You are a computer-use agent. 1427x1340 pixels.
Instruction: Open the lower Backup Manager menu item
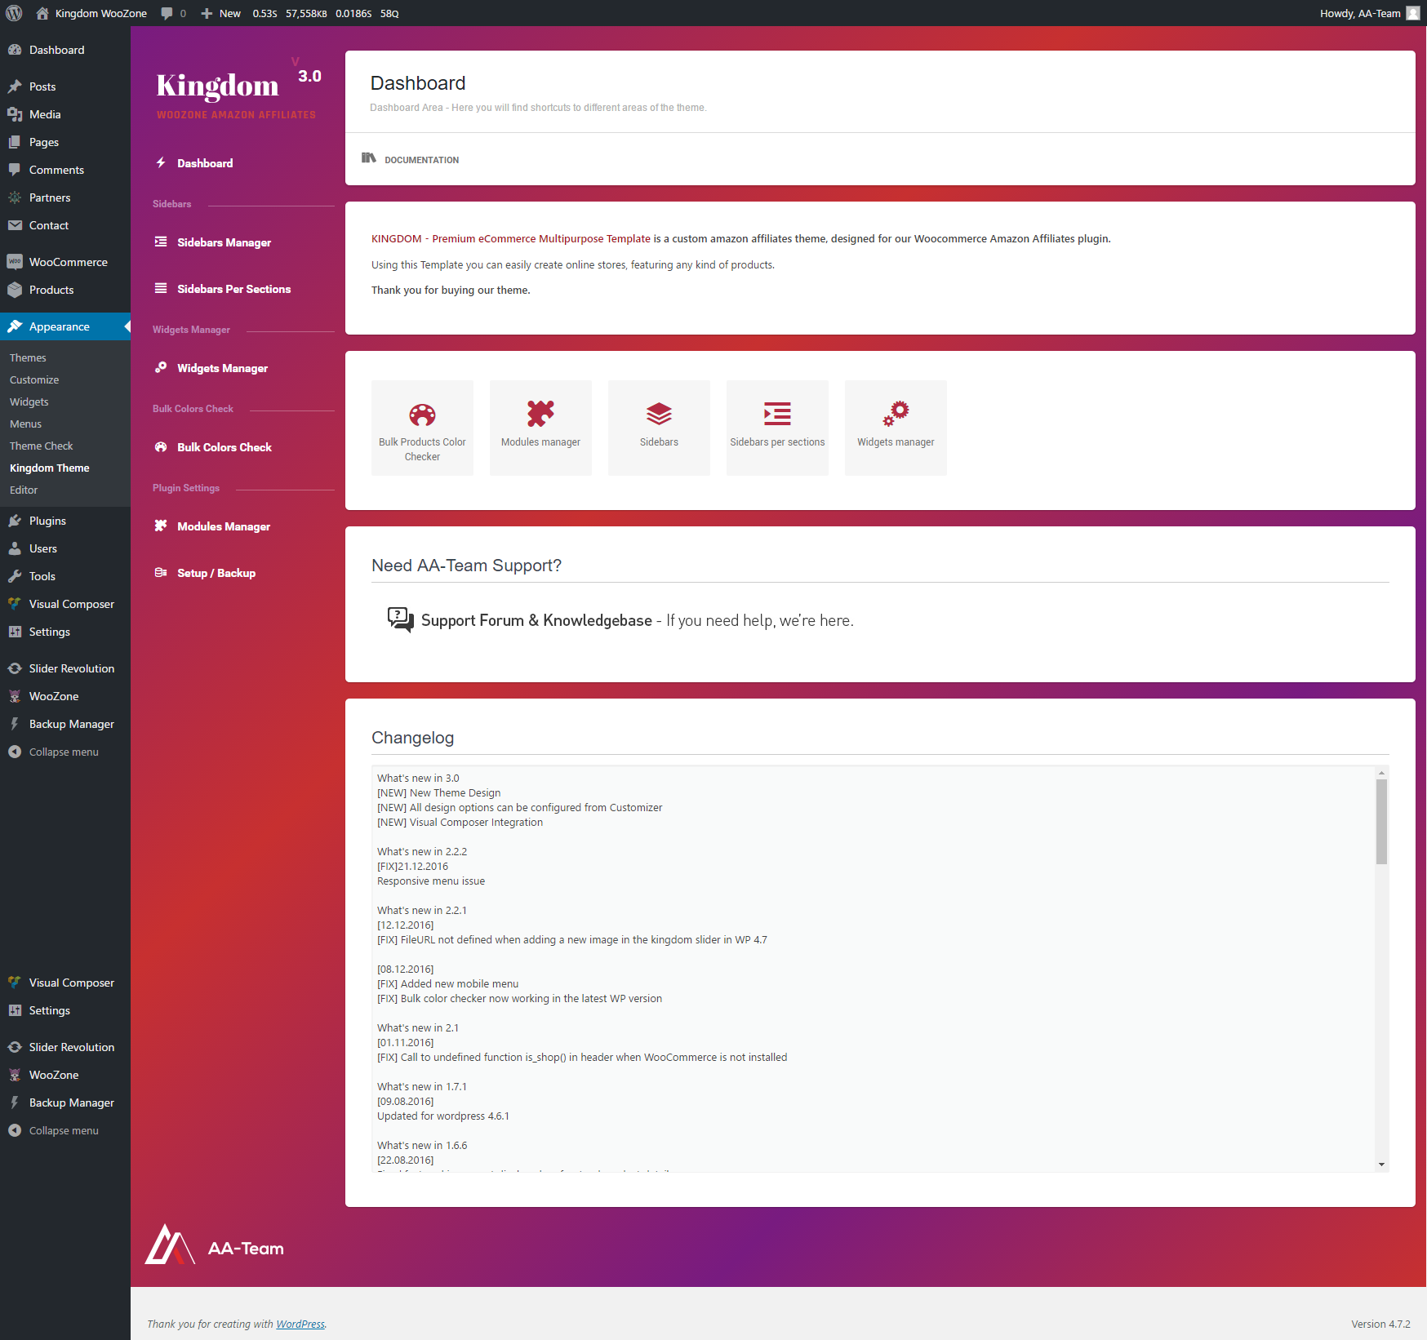pyautogui.click(x=65, y=1103)
